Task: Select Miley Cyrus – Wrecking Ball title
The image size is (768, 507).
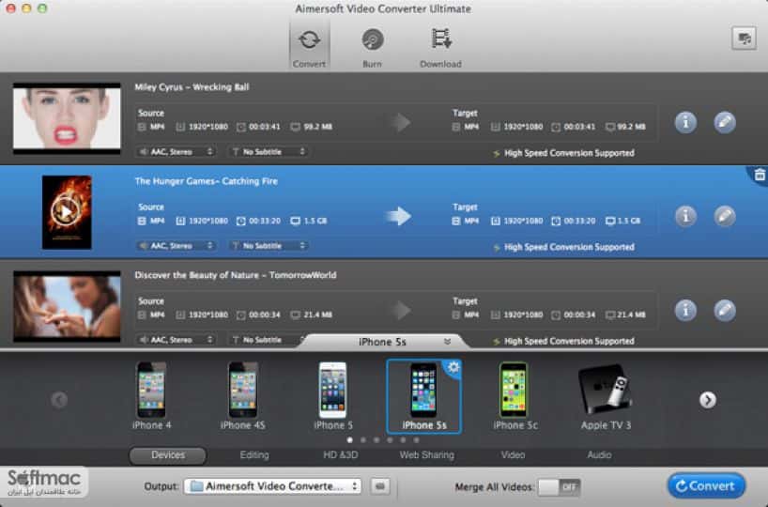Action: (x=192, y=87)
